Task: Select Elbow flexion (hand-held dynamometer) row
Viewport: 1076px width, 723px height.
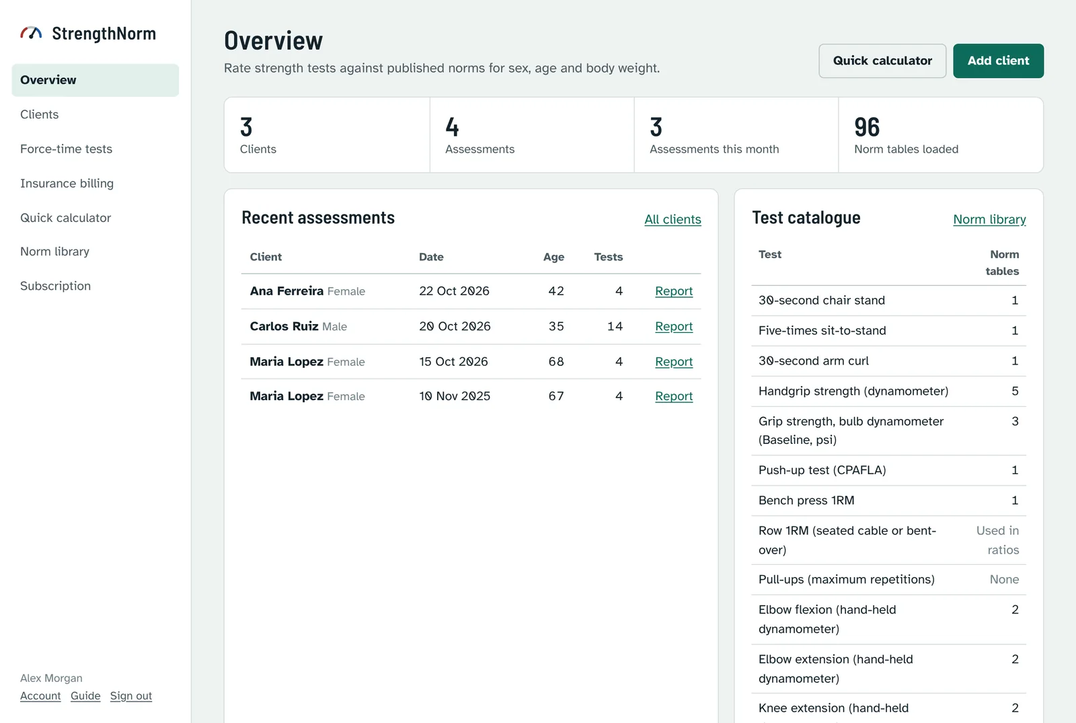Action: (x=888, y=619)
